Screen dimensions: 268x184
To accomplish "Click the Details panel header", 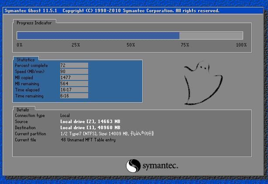I will click(23, 109).
